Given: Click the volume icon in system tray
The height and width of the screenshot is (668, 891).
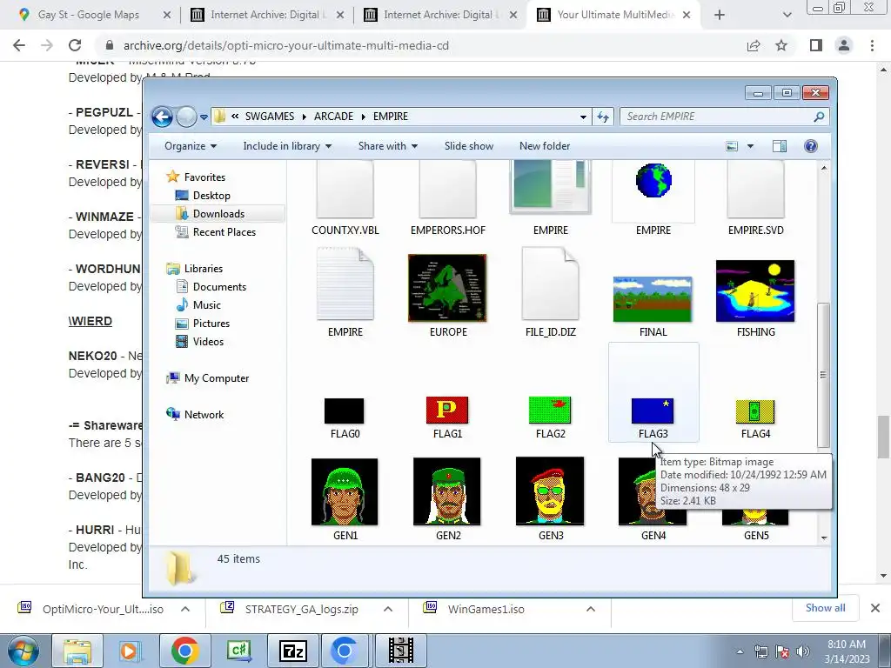Looking at the screenshot, I should click(803, 651).
